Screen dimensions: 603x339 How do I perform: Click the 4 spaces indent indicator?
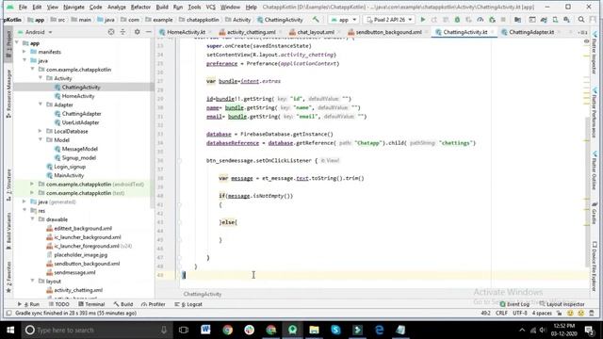[x=542, y=314]
